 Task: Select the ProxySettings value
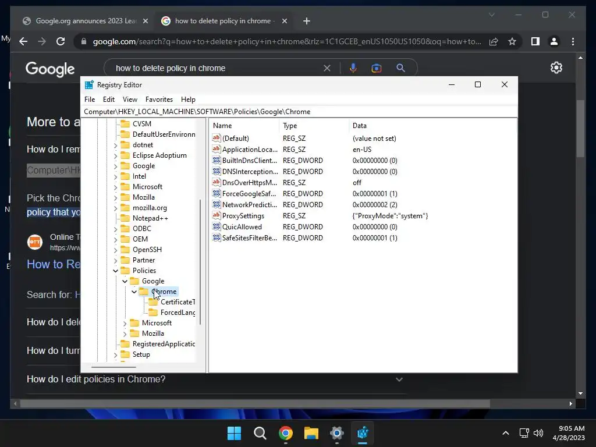(x=243, y=216)
